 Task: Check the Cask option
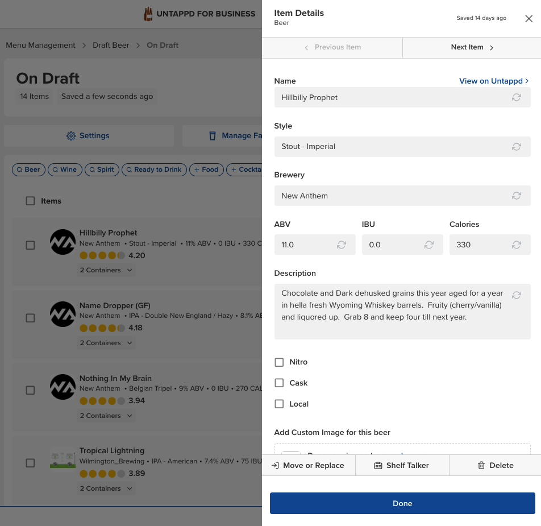point(279,383)
